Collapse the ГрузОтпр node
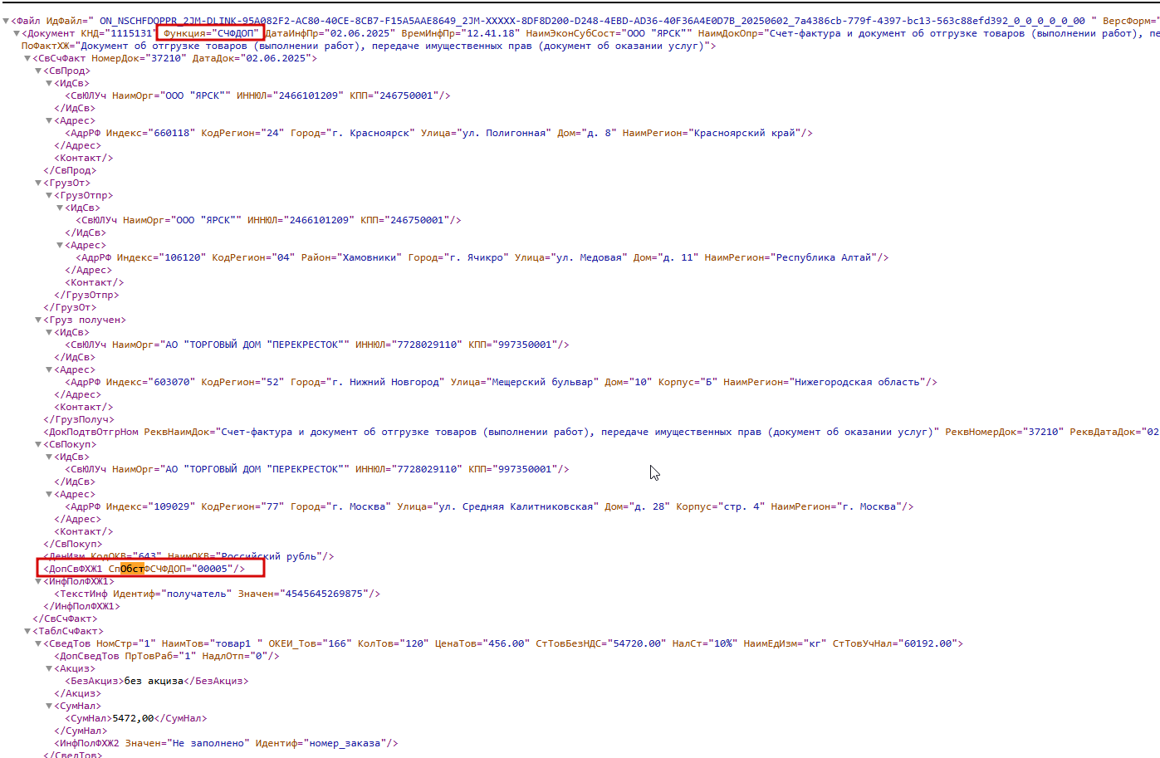The height and width of the screenshot is (758, 1160). pyautogui.click(x=49, y=195)
